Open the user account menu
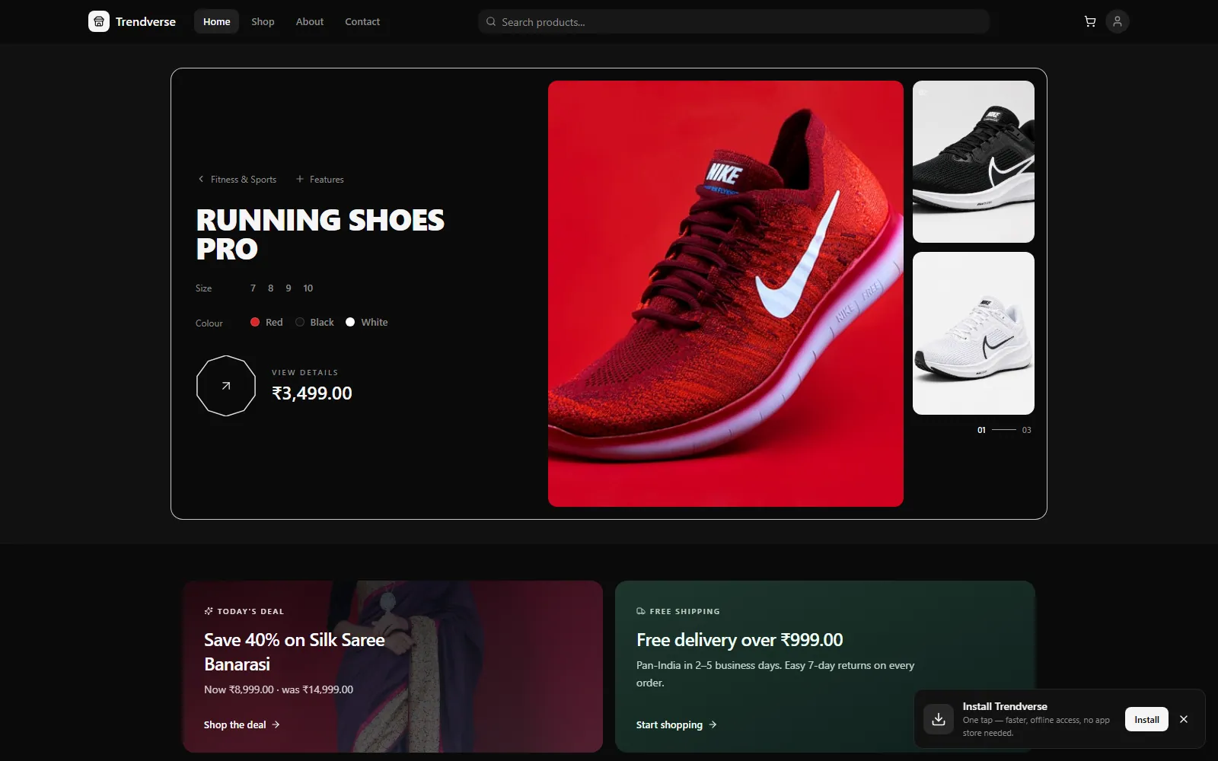Image resolution: width=1218 pixels, height=761 pixels. click(x=1118, y=21)
